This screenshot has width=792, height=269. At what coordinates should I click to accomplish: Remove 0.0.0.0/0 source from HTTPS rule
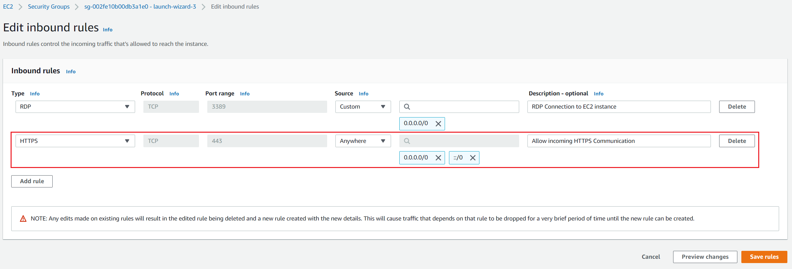pos(438,158)
